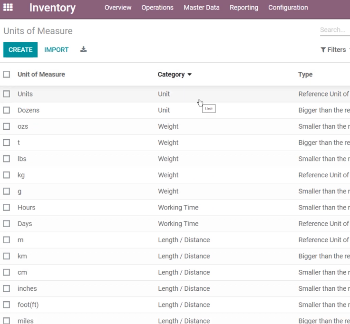Sort by Category column arrow

pyautogui.click(x=190, y=75)
